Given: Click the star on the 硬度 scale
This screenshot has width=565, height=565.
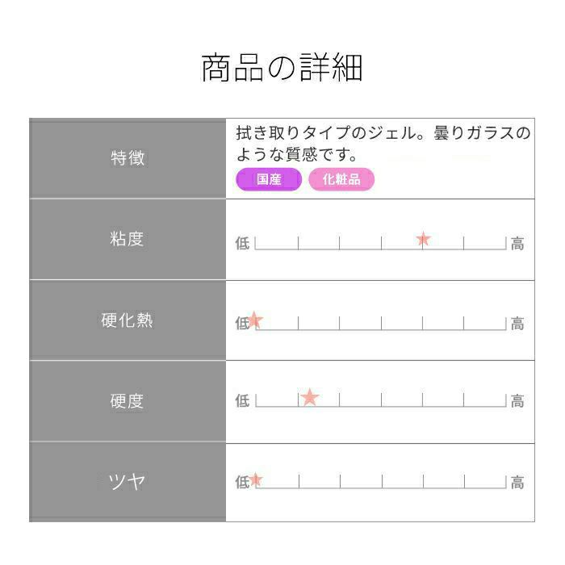Looking at the screenshot, I should click(310, 397).
